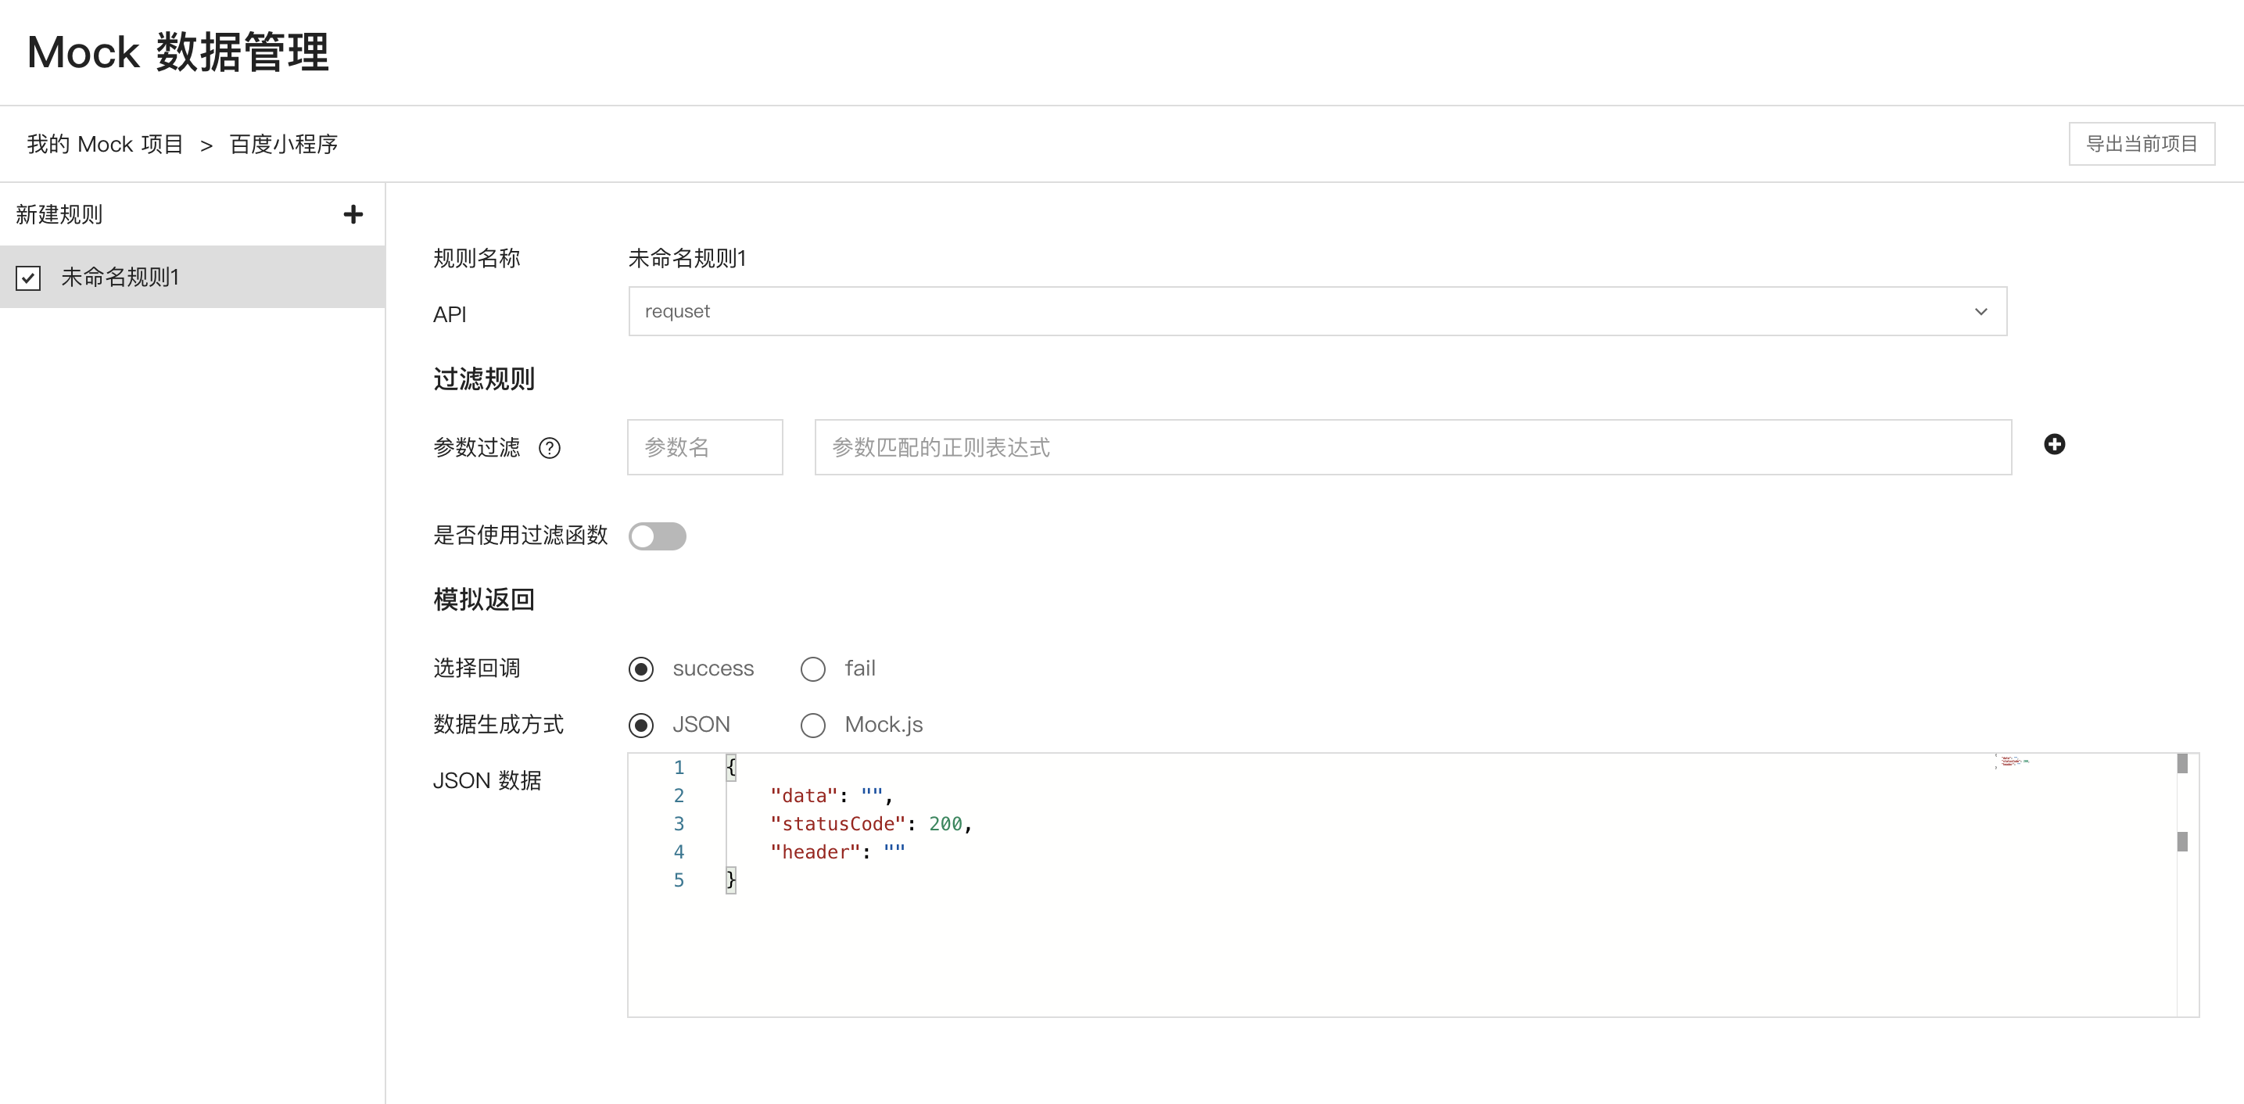This screenshot has height=1104, width=2244.
Task: Click the chevron arrow in the API field
Action: 1981,312
